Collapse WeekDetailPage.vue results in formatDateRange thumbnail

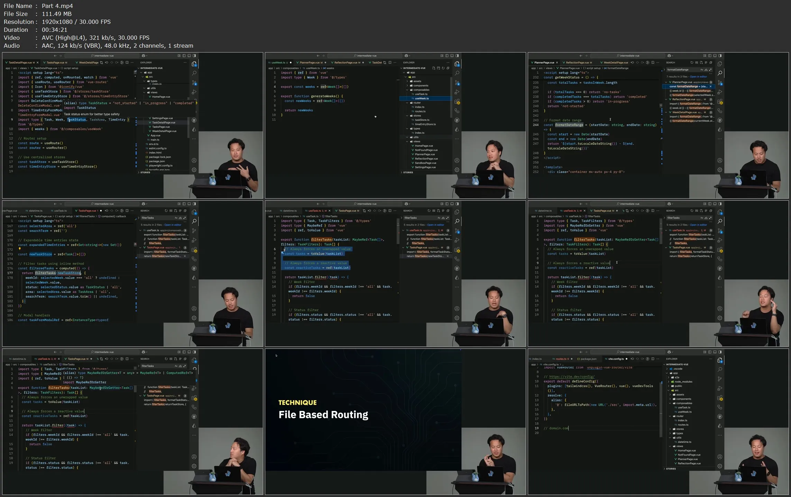click(666, 112)
